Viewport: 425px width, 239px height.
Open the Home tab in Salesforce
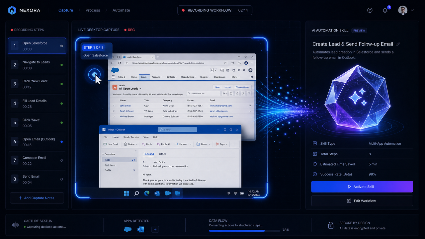click(134, 77)
